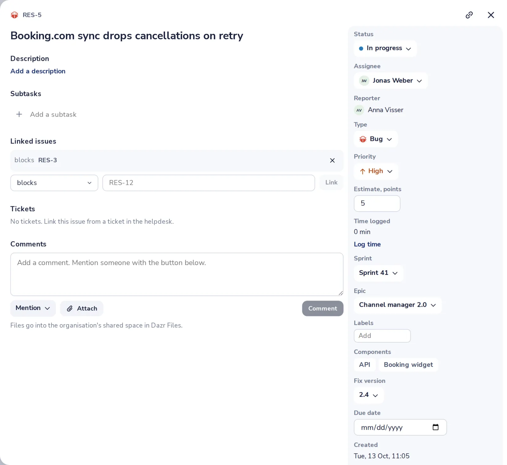Screen dimensions: 507x465
Task: Click the comment text area
Action: pos(177,274)
